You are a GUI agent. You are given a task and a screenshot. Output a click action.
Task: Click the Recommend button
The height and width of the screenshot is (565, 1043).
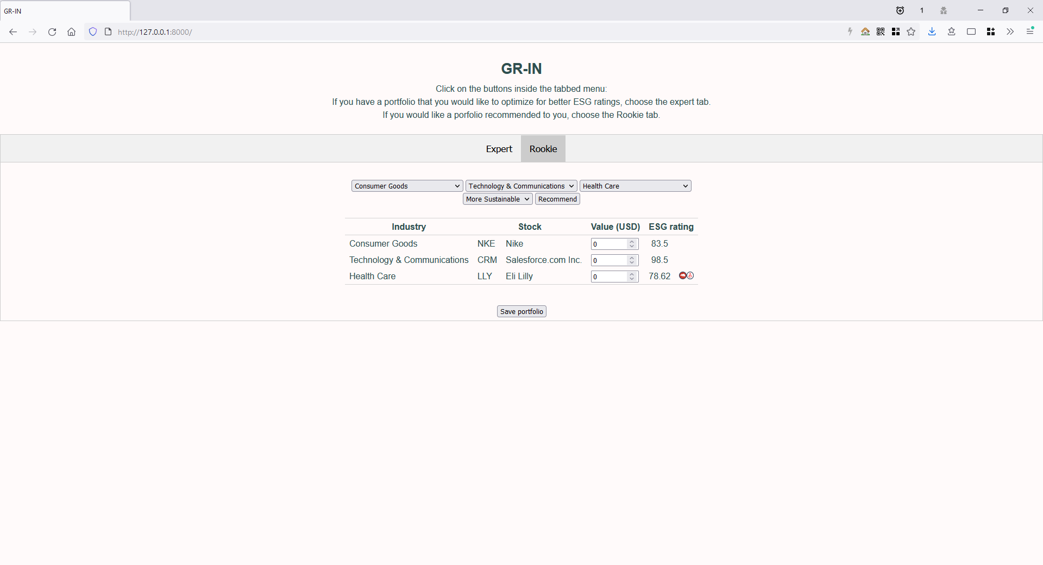(x=557, y=199)
